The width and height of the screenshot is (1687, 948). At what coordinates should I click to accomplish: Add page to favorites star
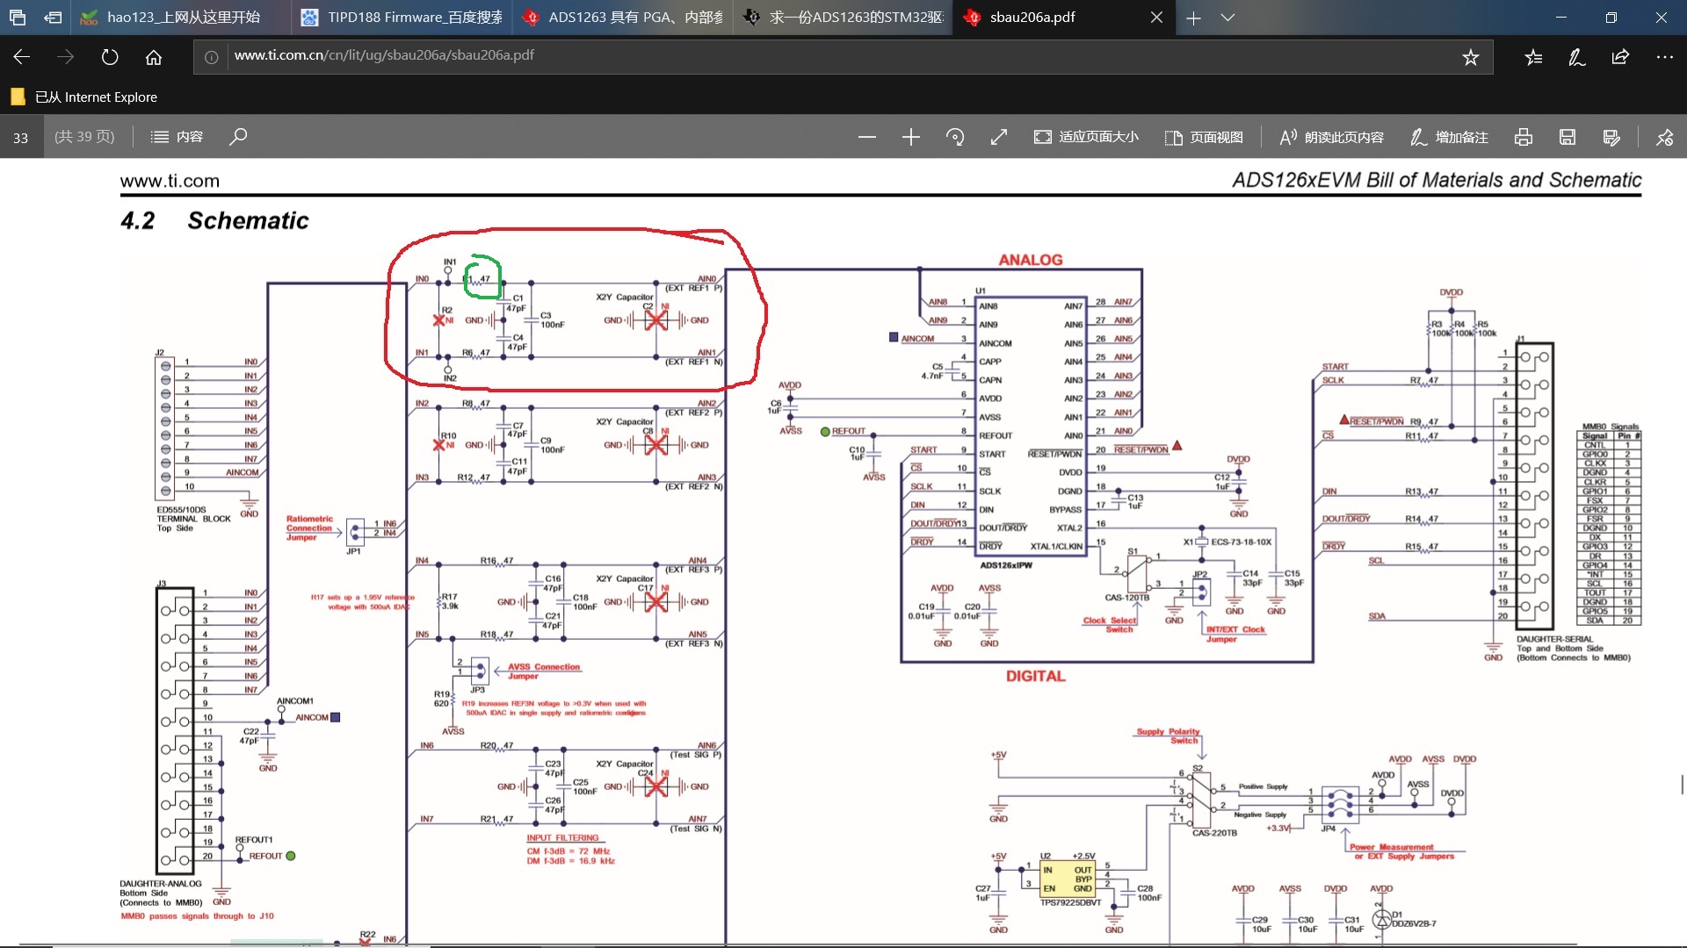click(x=1470, y=57)
